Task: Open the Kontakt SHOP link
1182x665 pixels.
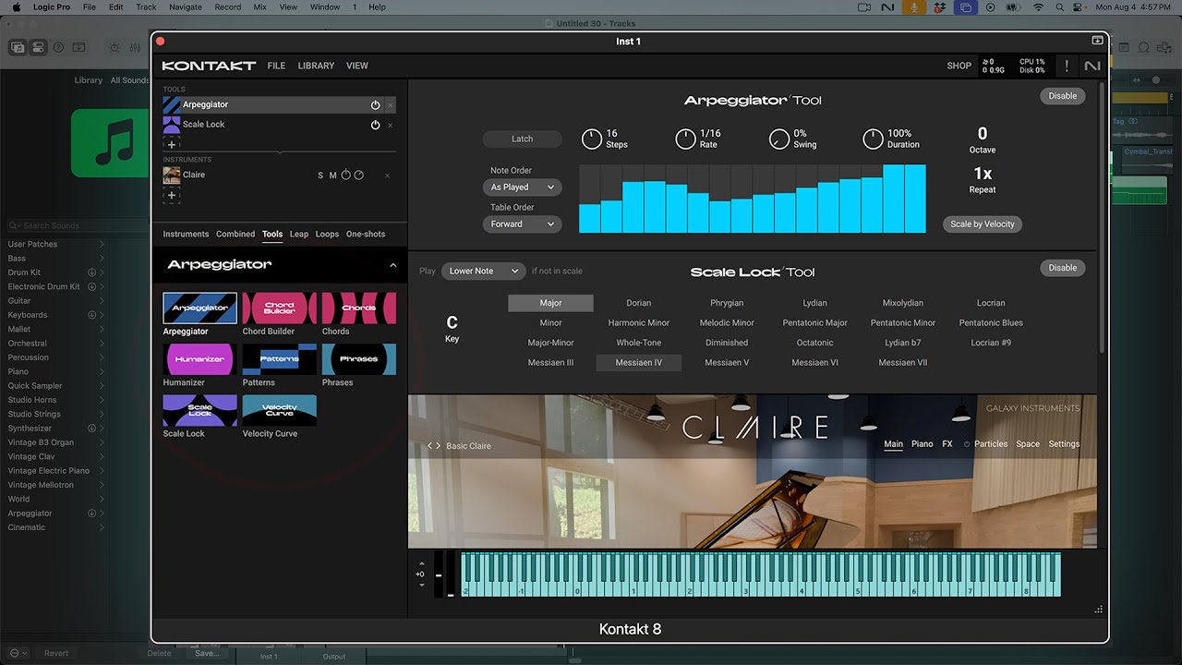Action: tap(959, 66)
